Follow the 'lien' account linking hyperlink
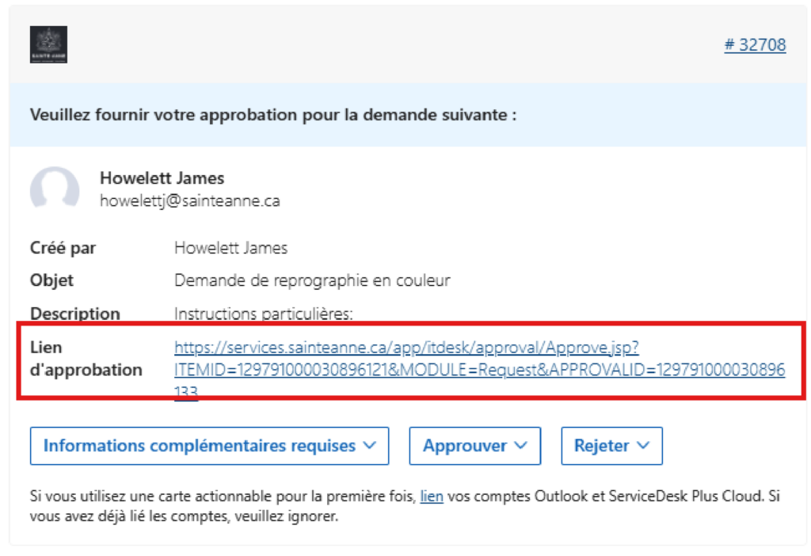The width and height of the screenshot is (811, 556). click(432, 497)
